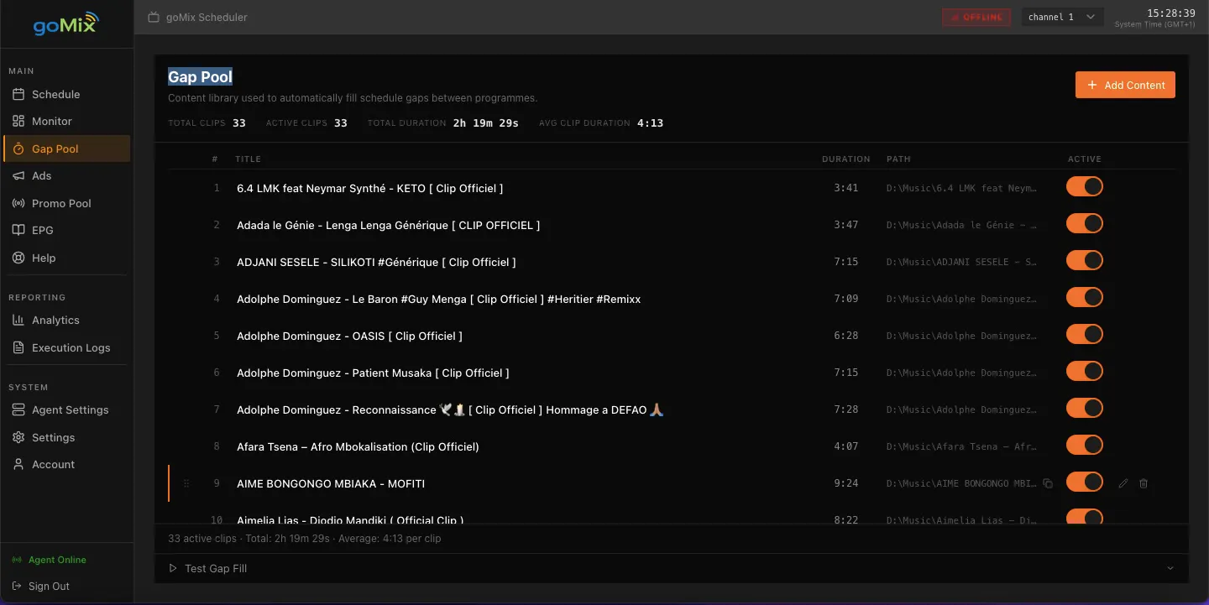1209x605 pixels.
Task: Open the Account page
Action: coord(66,464)
